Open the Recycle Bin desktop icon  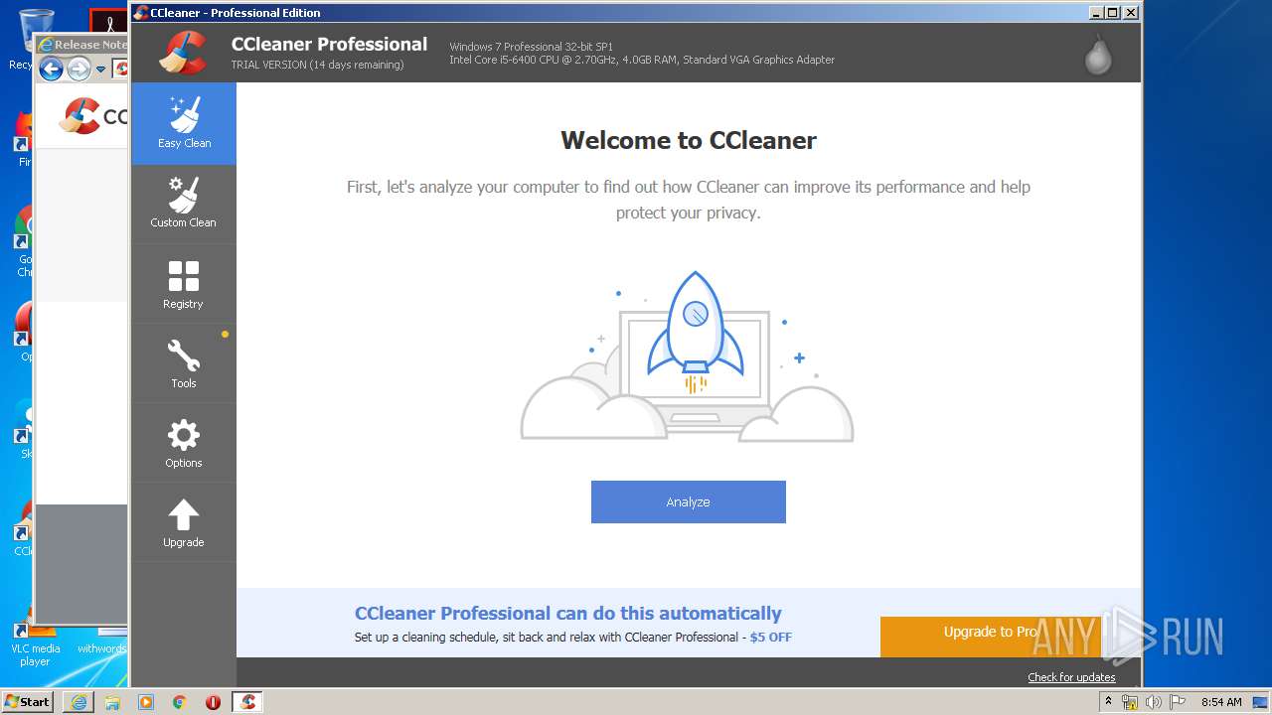pyautogui.click(x=24, y=38)
